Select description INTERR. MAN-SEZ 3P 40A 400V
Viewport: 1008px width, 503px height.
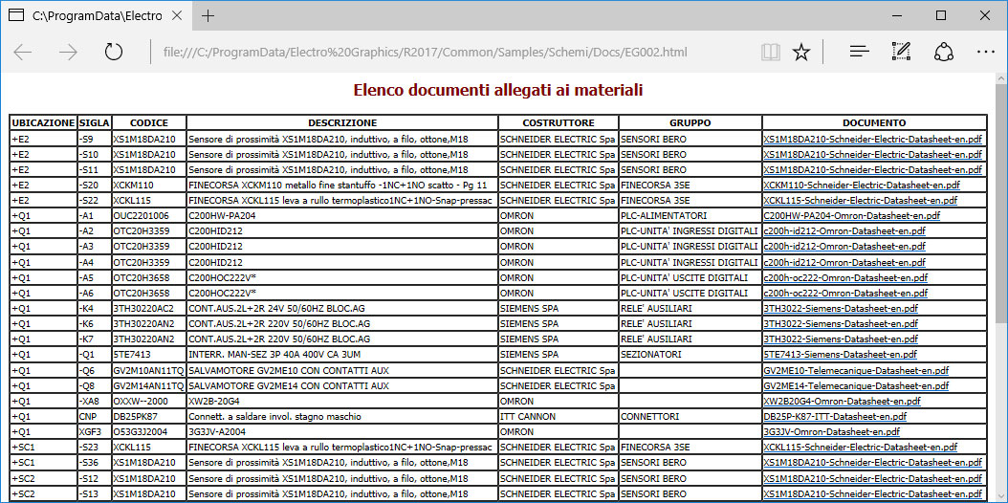tap(342, 355)
